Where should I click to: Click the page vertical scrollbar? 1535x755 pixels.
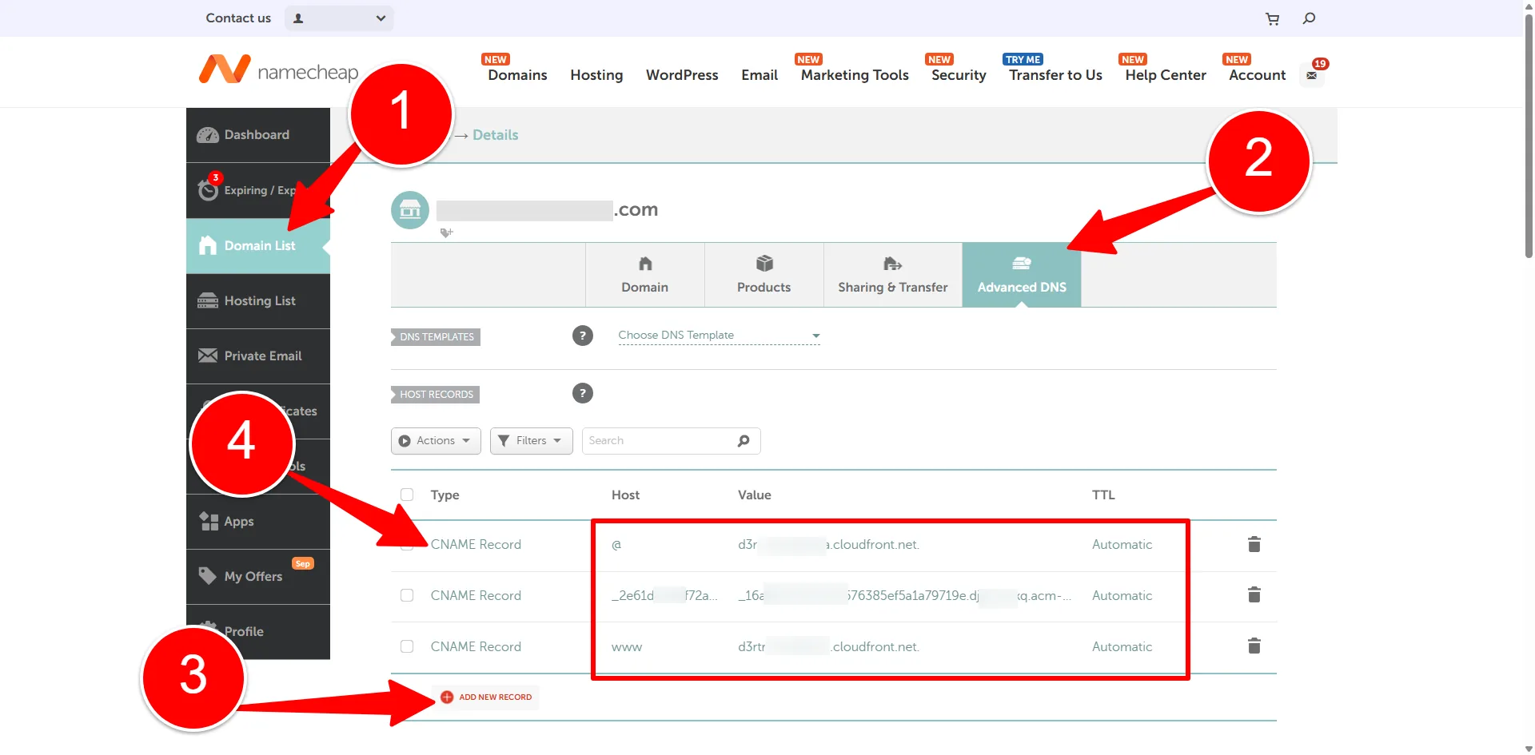(x=1529, y=136)
